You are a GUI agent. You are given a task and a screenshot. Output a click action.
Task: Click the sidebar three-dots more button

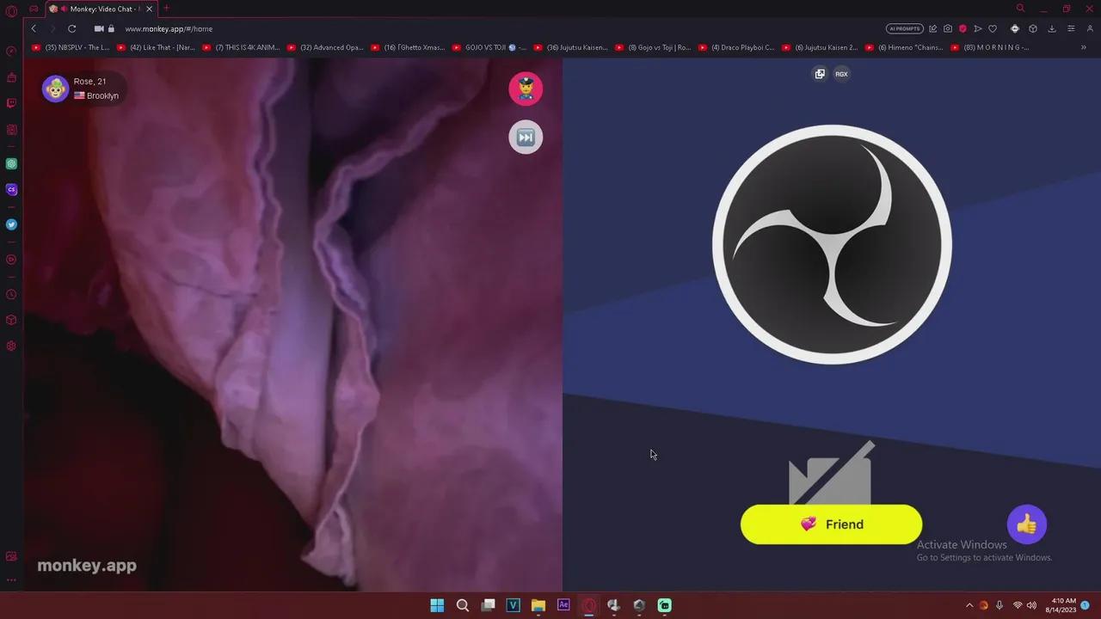coord(11,579)
